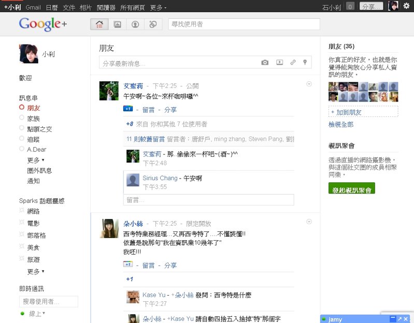414x323 pixels.
Task: Click +1 button on 朵小絲's post
Action: pyautogui.click(x=128, y=264)
